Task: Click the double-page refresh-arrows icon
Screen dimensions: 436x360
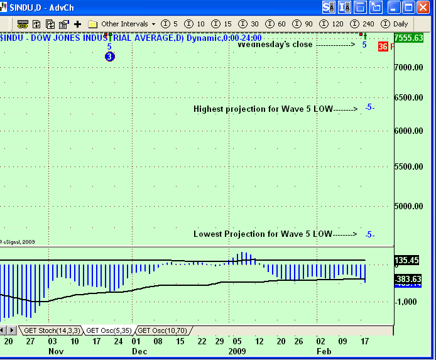Action: click(x=50, y=24)
